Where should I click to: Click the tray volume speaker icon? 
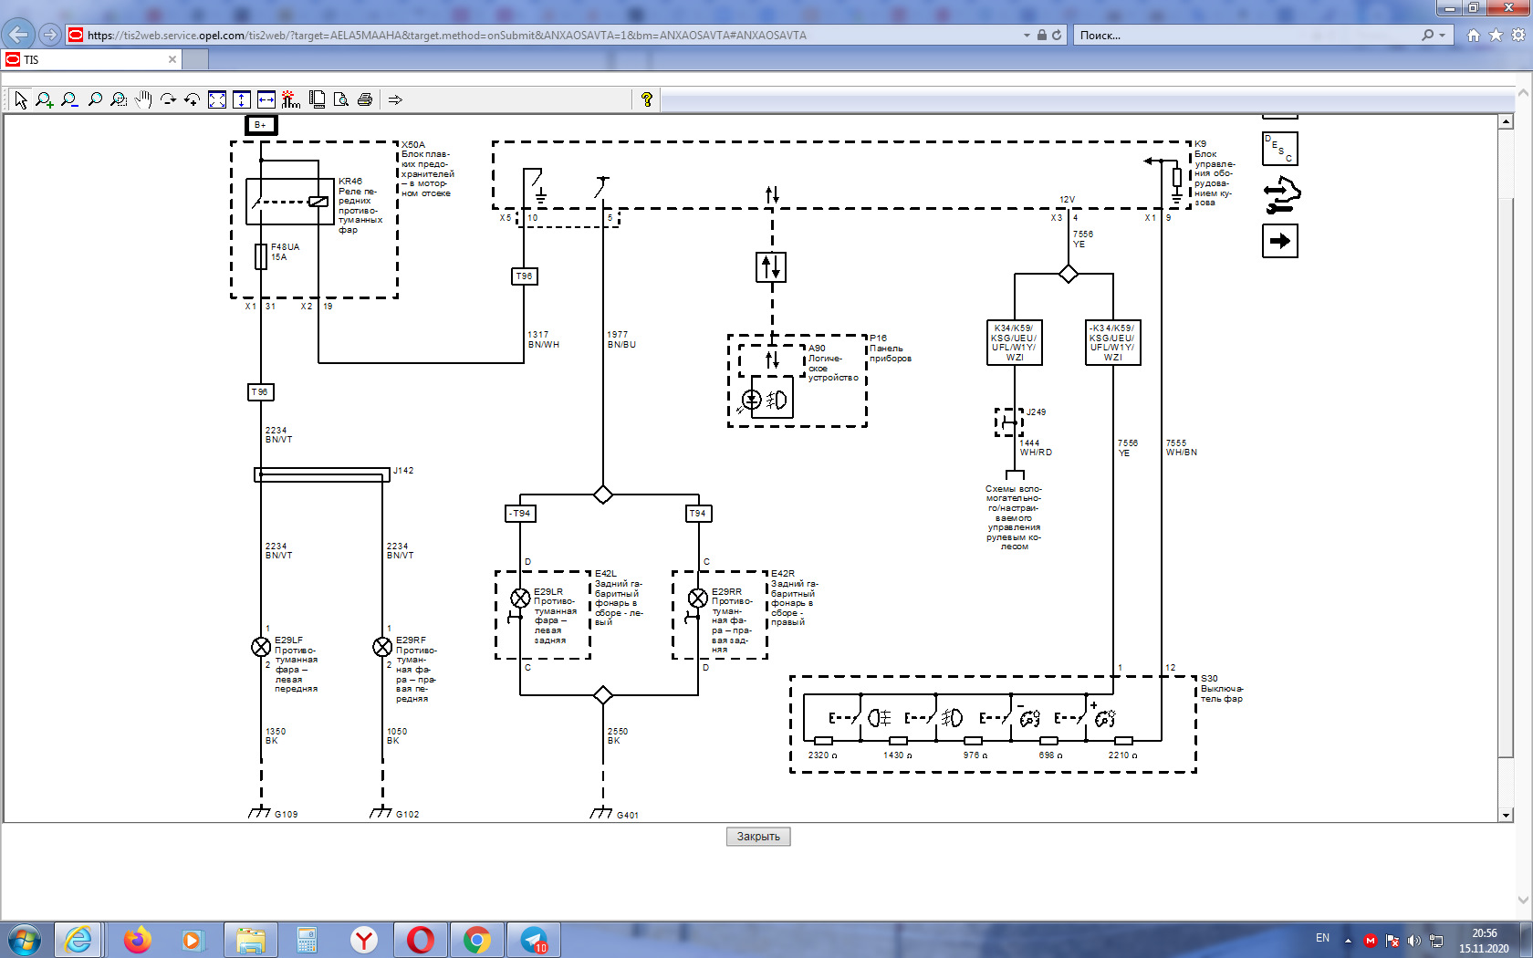click(x=1413, y=941)
